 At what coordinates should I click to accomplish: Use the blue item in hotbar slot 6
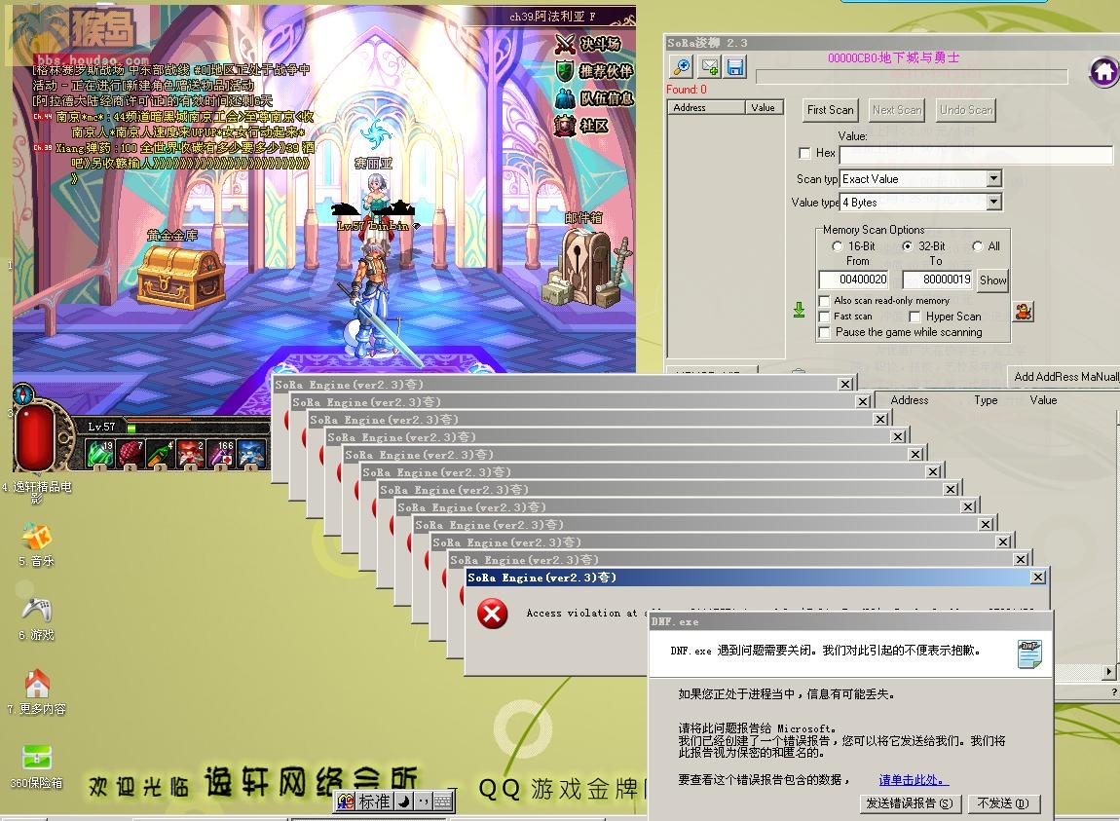coord(252,454)
